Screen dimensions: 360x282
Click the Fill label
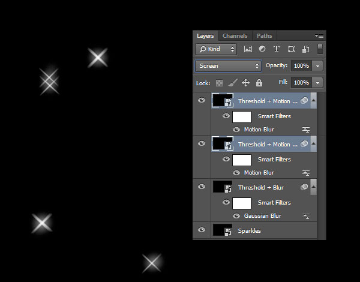click(x=283, y=82)
